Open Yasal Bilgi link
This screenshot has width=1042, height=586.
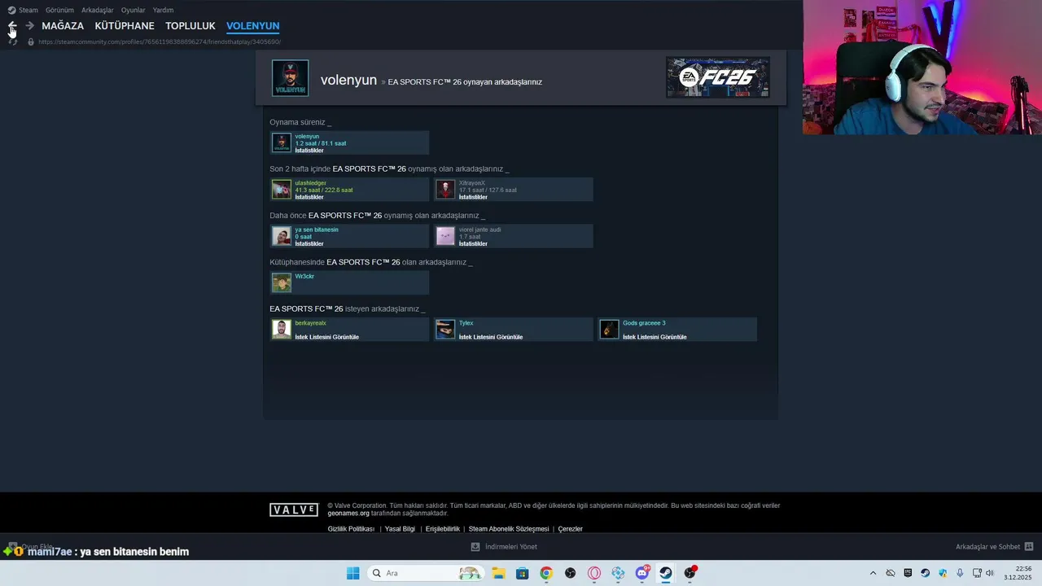[400, 529]
